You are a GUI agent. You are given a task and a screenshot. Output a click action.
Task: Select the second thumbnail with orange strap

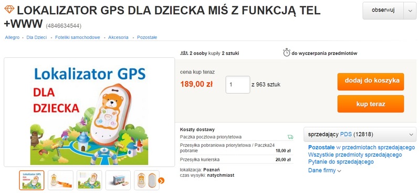click(60, 180)
